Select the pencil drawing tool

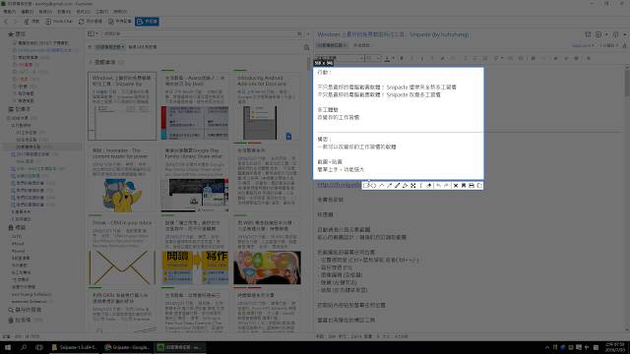click(x=397, y=186)
